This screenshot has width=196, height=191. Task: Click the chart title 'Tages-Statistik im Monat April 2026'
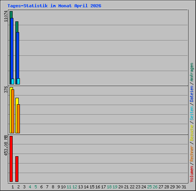tap(54, 6)
